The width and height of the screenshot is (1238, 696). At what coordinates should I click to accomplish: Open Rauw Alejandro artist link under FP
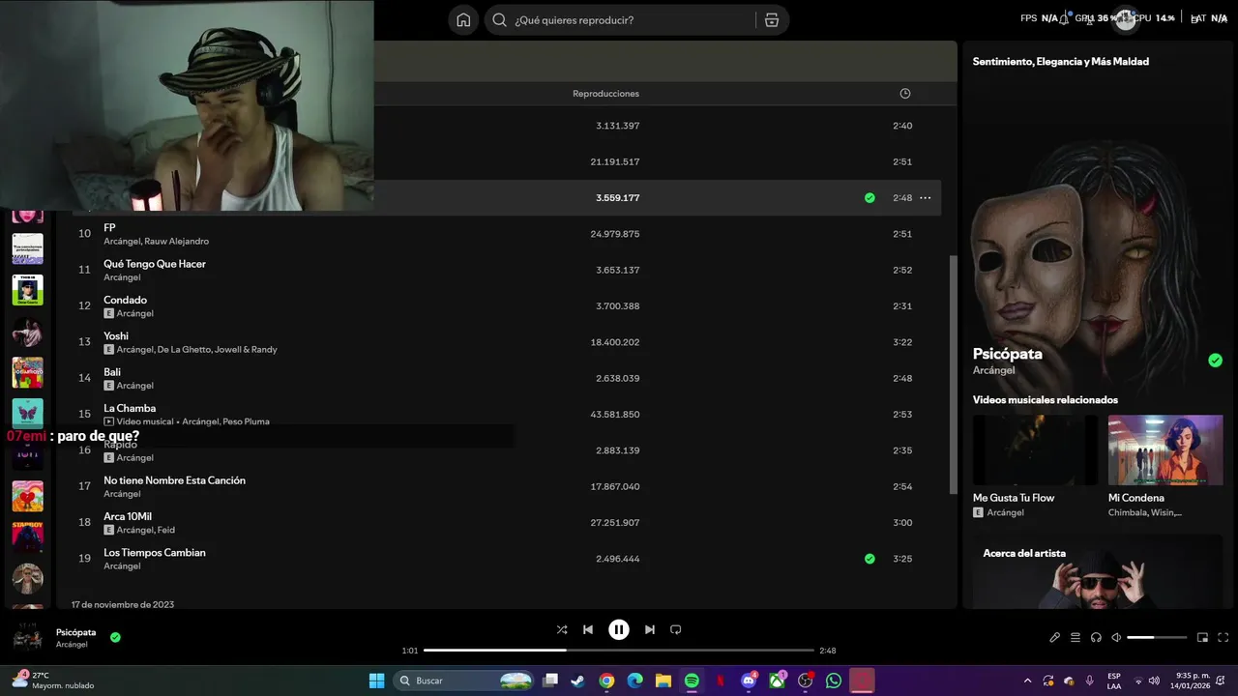[177, 242]
